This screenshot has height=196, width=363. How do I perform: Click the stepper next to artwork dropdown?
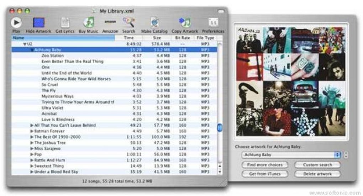[346, 155]
